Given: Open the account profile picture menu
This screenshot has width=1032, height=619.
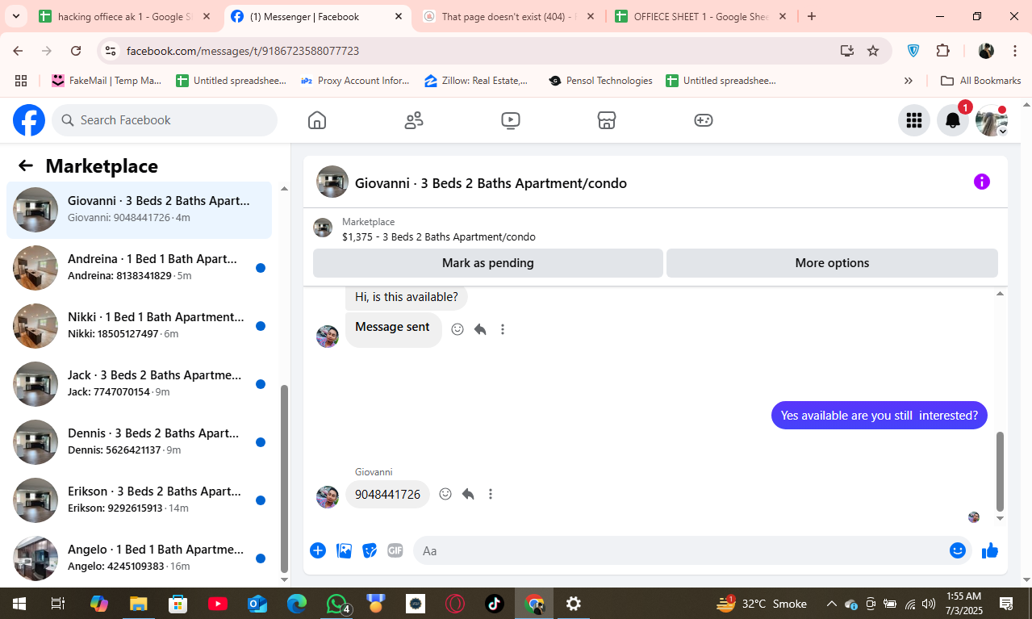Looking at the screenshot, I should point(992,120).
